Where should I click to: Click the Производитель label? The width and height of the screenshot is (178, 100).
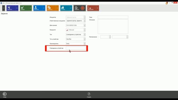coord(54,44)
